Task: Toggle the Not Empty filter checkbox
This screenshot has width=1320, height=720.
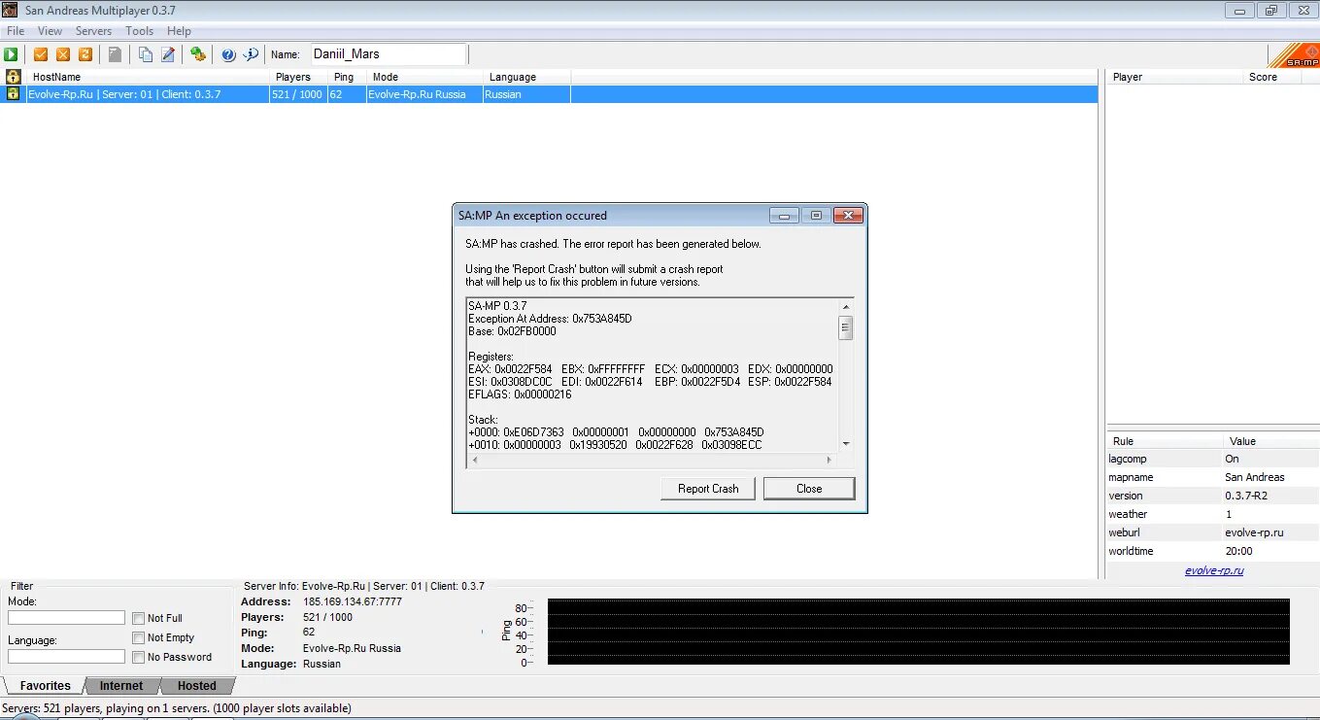Action: pyautogui.click(x=139, y=637)
